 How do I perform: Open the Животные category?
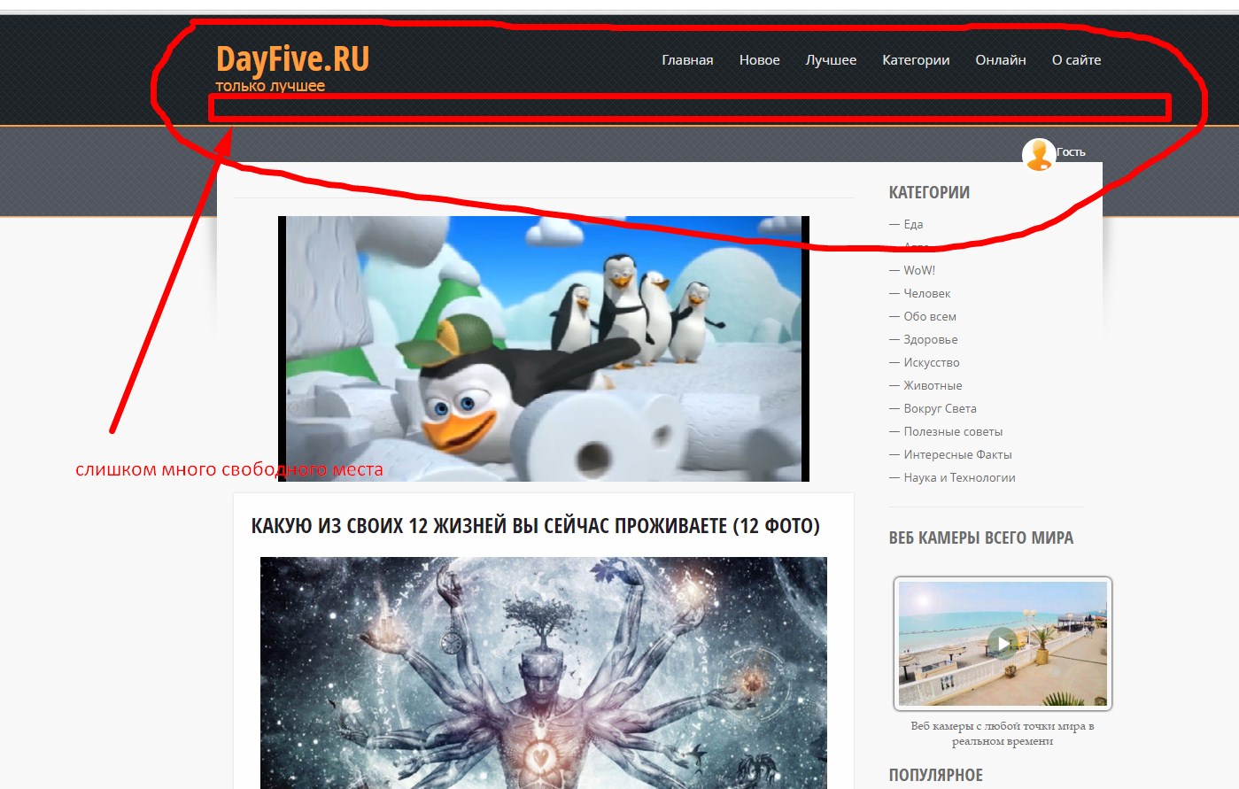(933, 385)
